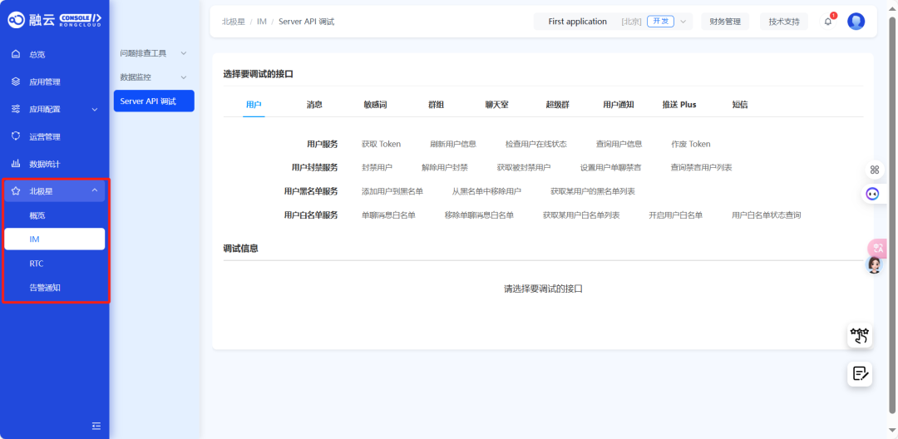
Task: Open 财务管理 button
Action: click(x=725, y=22)
